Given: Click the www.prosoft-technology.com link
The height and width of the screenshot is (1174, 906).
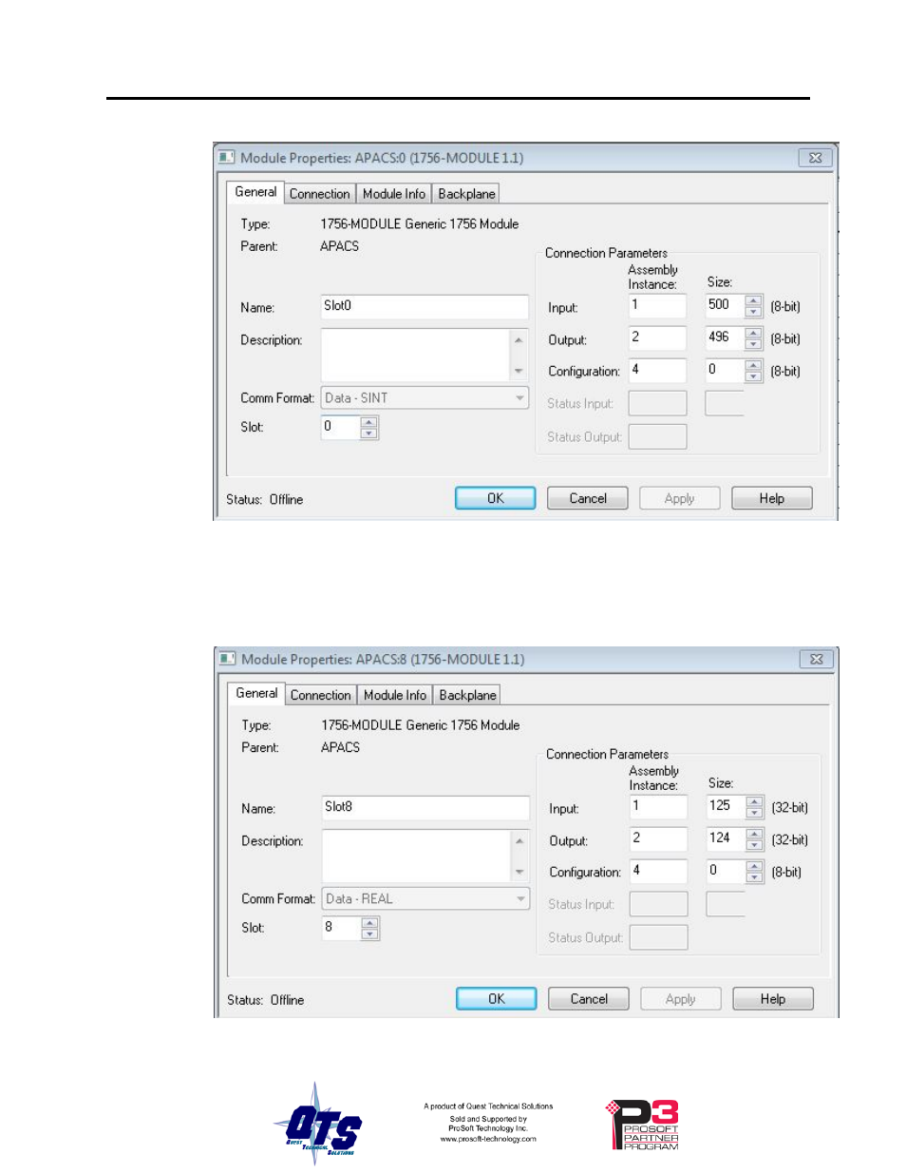Looking at the screenshot, I should [488, 1139].
